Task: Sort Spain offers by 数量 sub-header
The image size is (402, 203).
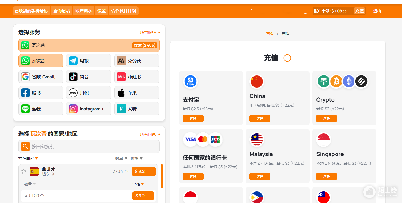Action: coord(30,184)
